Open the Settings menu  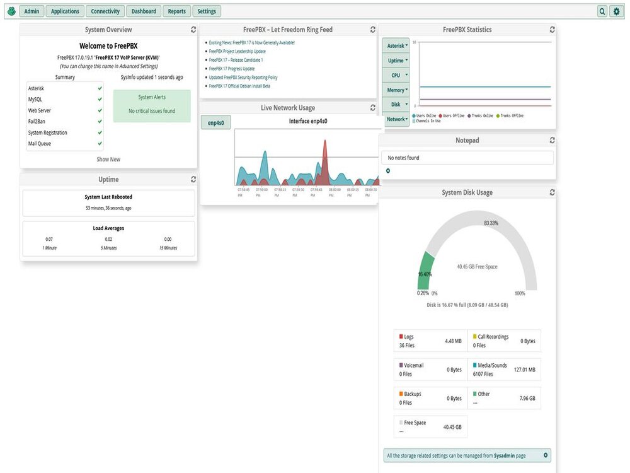pos(207,11)
